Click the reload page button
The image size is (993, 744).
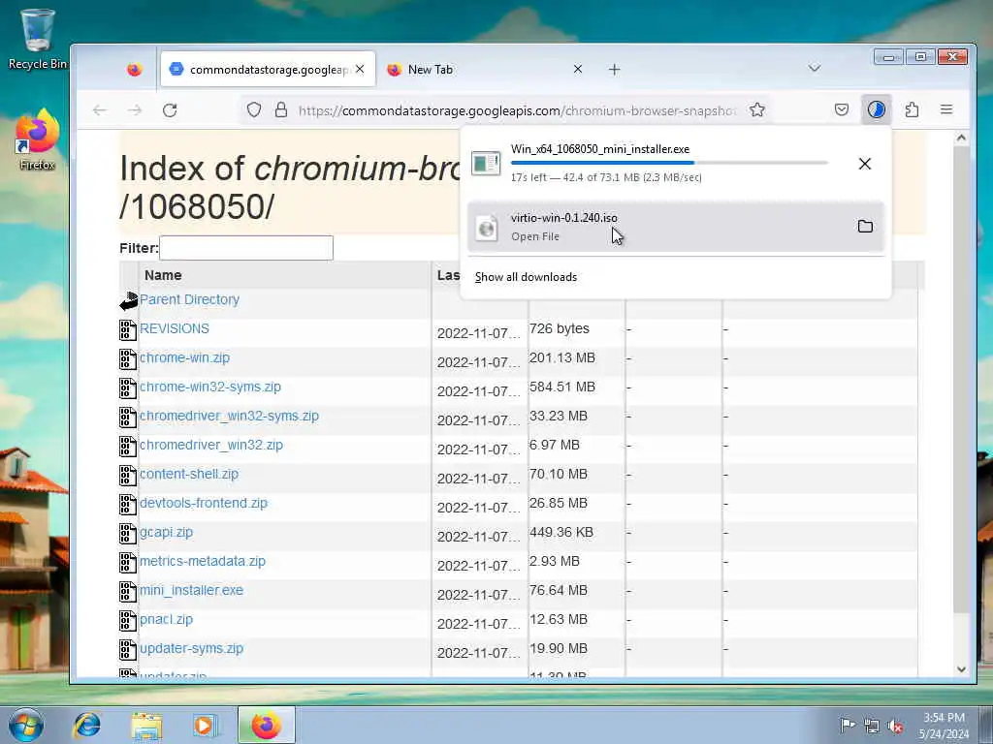170,110
